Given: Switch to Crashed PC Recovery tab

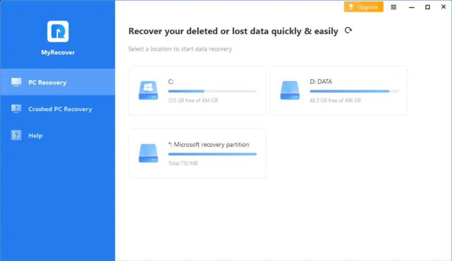Looking at the screenshot, I should pos(60,109).
